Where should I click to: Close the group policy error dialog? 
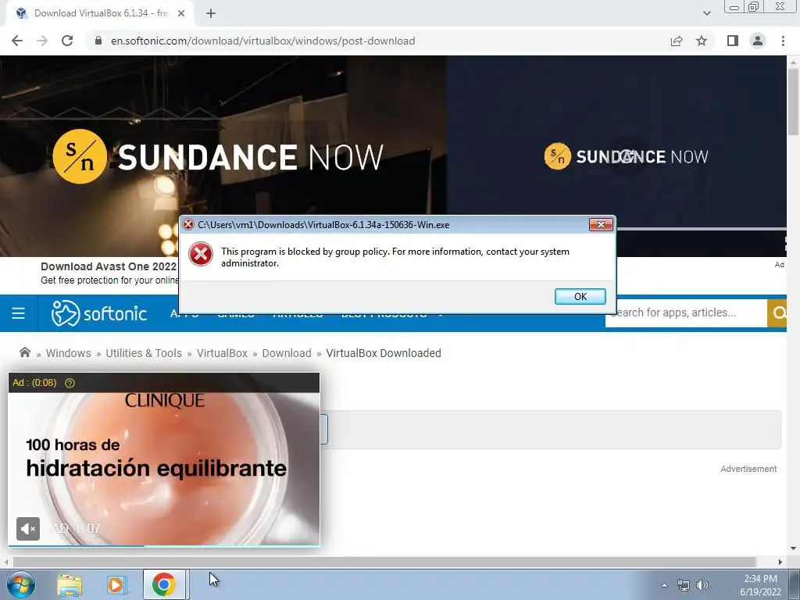[x=601, y=224]
